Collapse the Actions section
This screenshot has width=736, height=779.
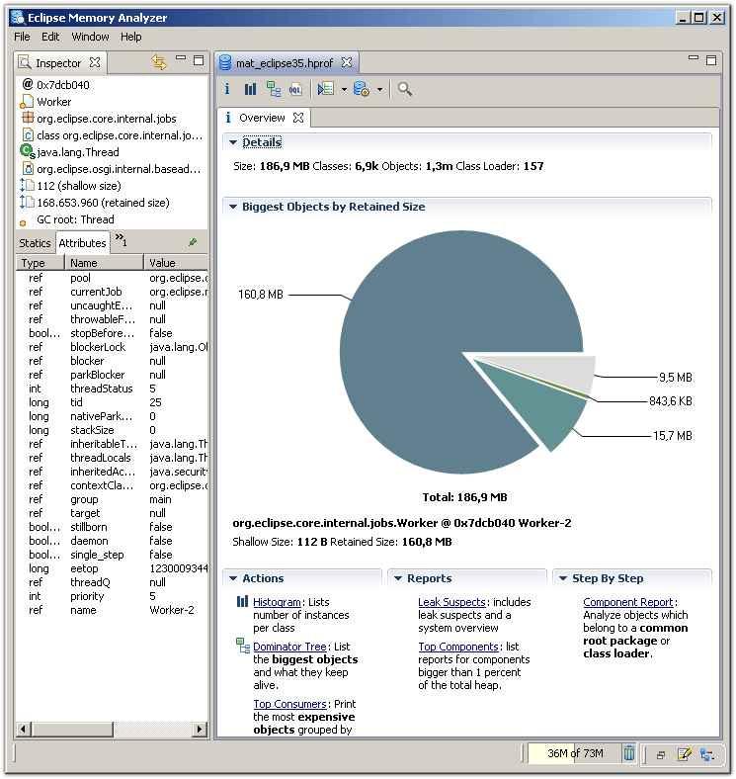click(232, 578)
